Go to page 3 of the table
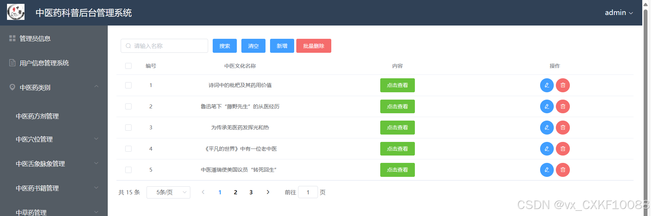This screenshot has height=216, width=651. 251,192
